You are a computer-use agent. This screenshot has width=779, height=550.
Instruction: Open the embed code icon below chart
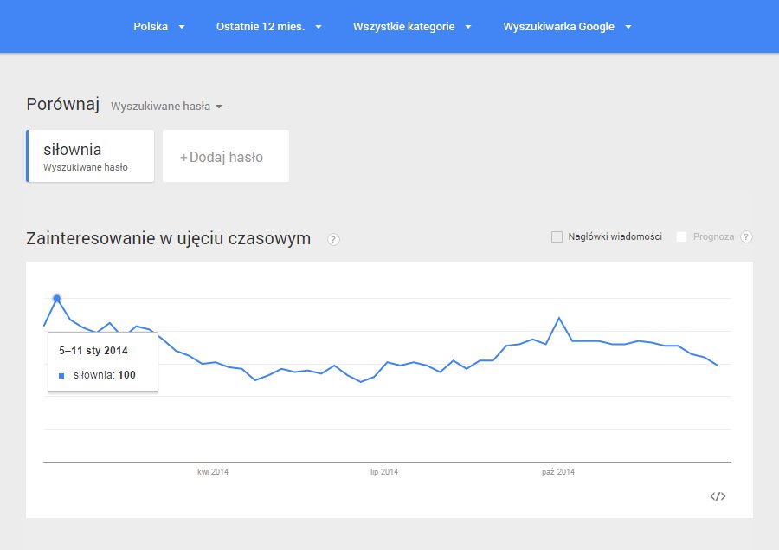pos(718,496)
